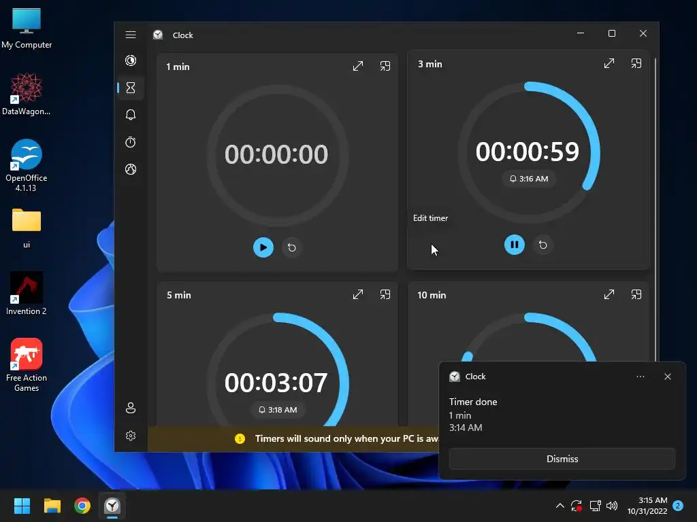Close the Clock notification toast
Image resolution: width=697 pixels, height=522 pixels.
[x=667, y=377]
